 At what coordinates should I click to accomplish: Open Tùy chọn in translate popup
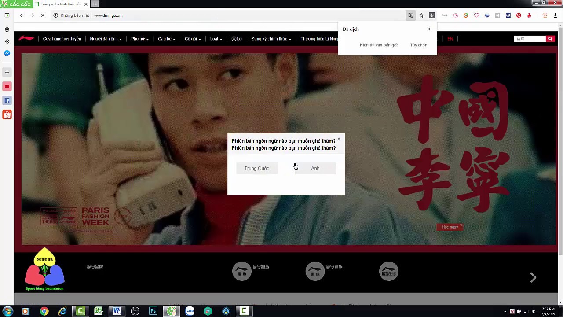click(x=419, y=45)
